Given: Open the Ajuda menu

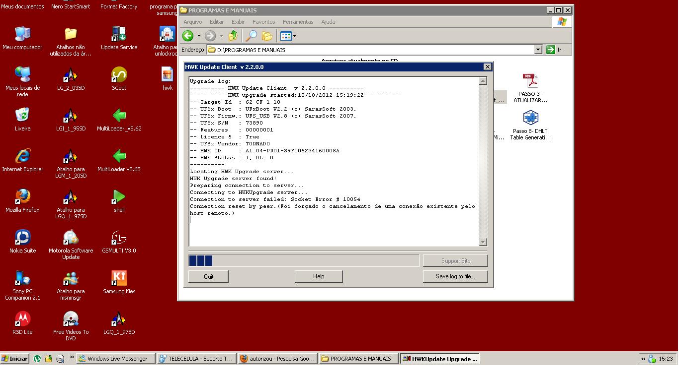Looking at the screenshot, I should [x=328, y=22].
